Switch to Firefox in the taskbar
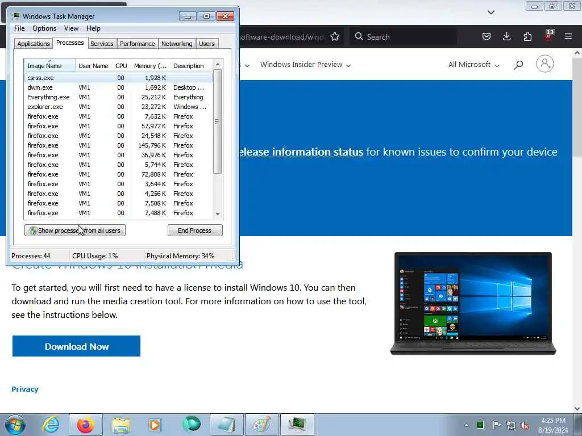The width and height of the screenshot is (582, 436). [85, 425]
